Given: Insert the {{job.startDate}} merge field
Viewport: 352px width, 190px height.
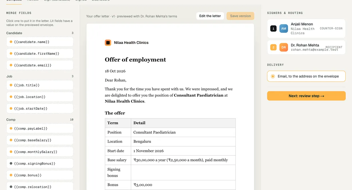Looking at the screenshot, I should pyautogui.click(x=40, y=109).
